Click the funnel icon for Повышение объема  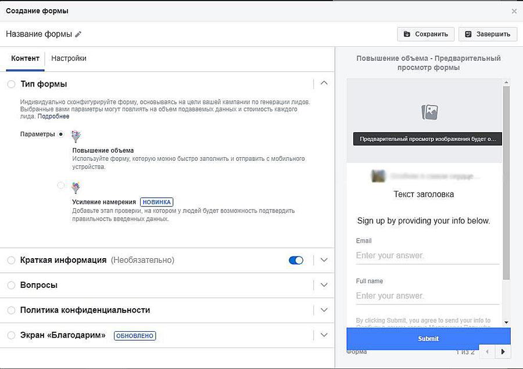coord(76,136)
